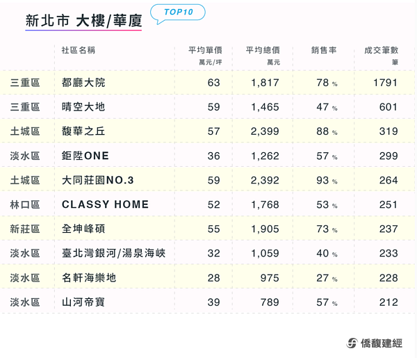The width and height of the screenshot is (417, 358).
Task: Click total price 1,905
Action: (x=265, y=229)
